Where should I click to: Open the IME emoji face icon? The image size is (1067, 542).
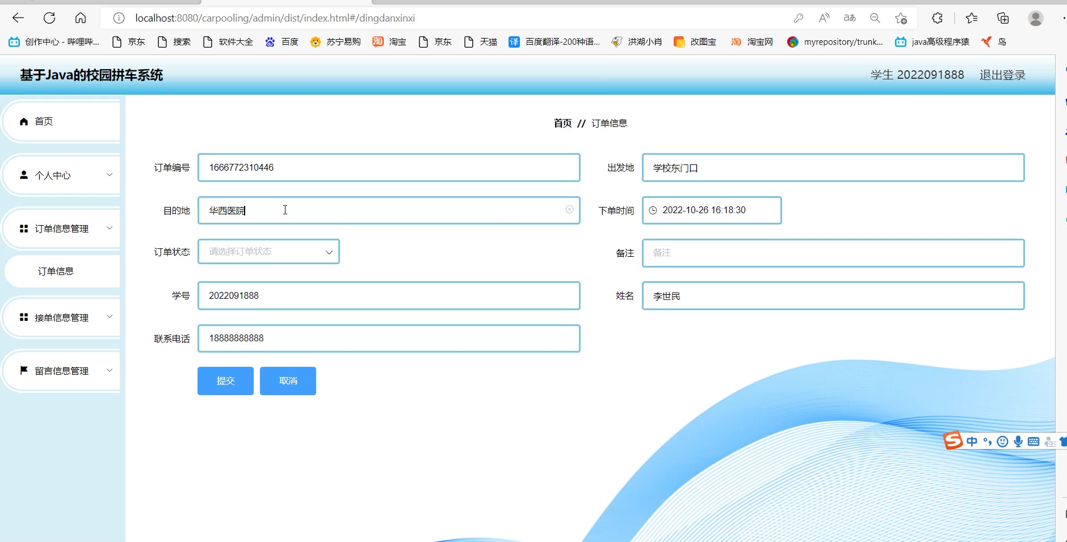click(x=1003, y=442)
